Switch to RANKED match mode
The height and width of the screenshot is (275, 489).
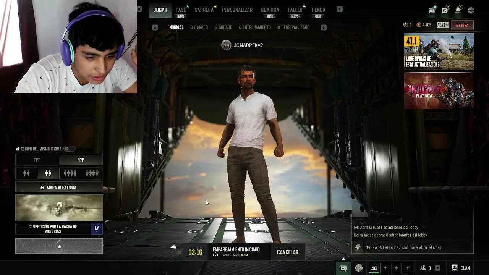click(x=199, y=27)
